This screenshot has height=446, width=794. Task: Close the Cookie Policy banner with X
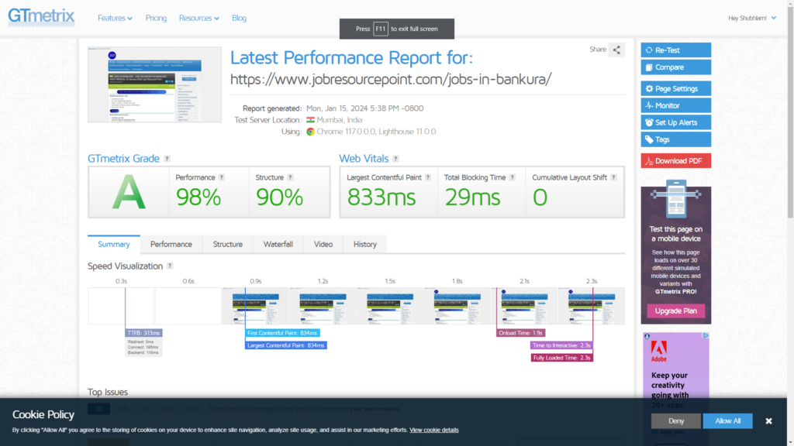tap(768, 420)
